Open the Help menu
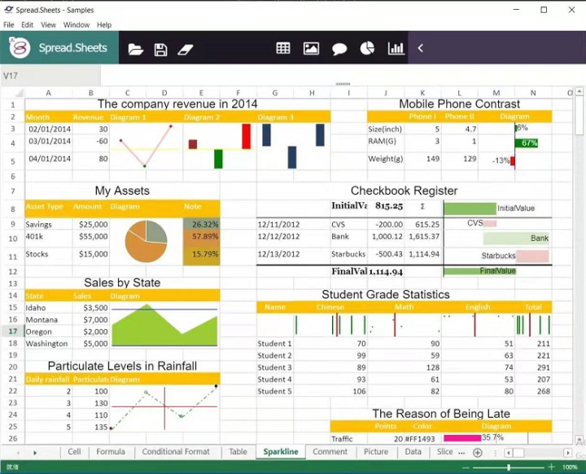This screenshot has height=474, width=586. (104, 24)
